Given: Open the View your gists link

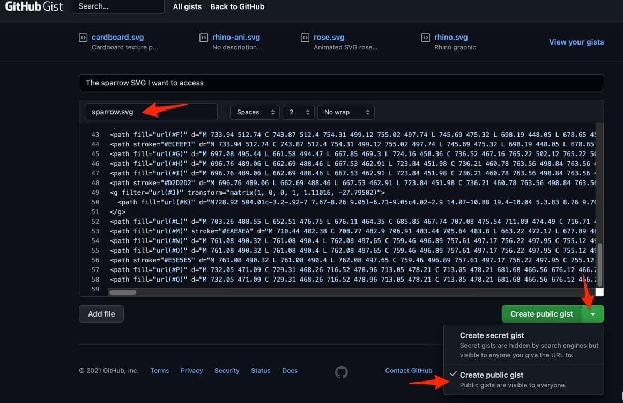Looking at the screenshot, I should [576, 42].
